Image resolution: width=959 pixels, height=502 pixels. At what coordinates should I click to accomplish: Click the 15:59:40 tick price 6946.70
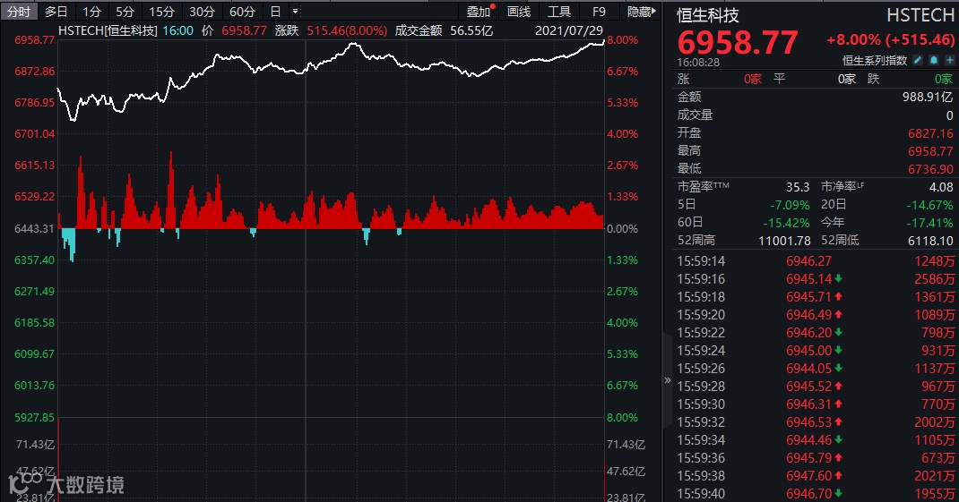pos(808,493)
